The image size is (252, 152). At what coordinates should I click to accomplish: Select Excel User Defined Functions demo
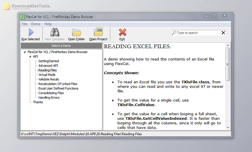pyautogui.click(x=58, y=88)
